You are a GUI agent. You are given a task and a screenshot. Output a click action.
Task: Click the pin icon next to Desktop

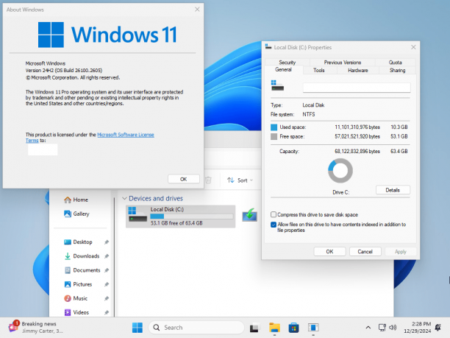tap(107, 242)
